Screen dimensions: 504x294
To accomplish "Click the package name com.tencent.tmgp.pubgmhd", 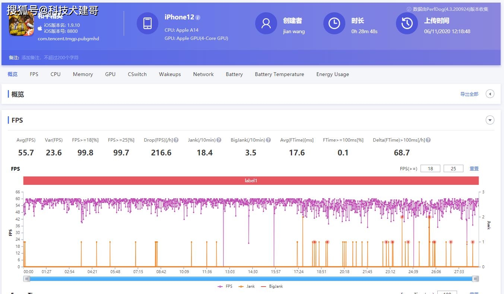I will 68,39.
